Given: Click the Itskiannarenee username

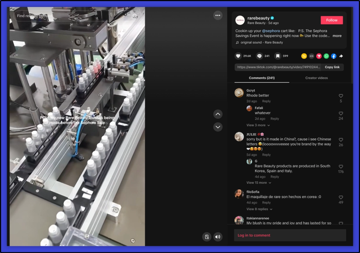Looking at the screenshot, I should pyautogui.click(x=258, y=219).
